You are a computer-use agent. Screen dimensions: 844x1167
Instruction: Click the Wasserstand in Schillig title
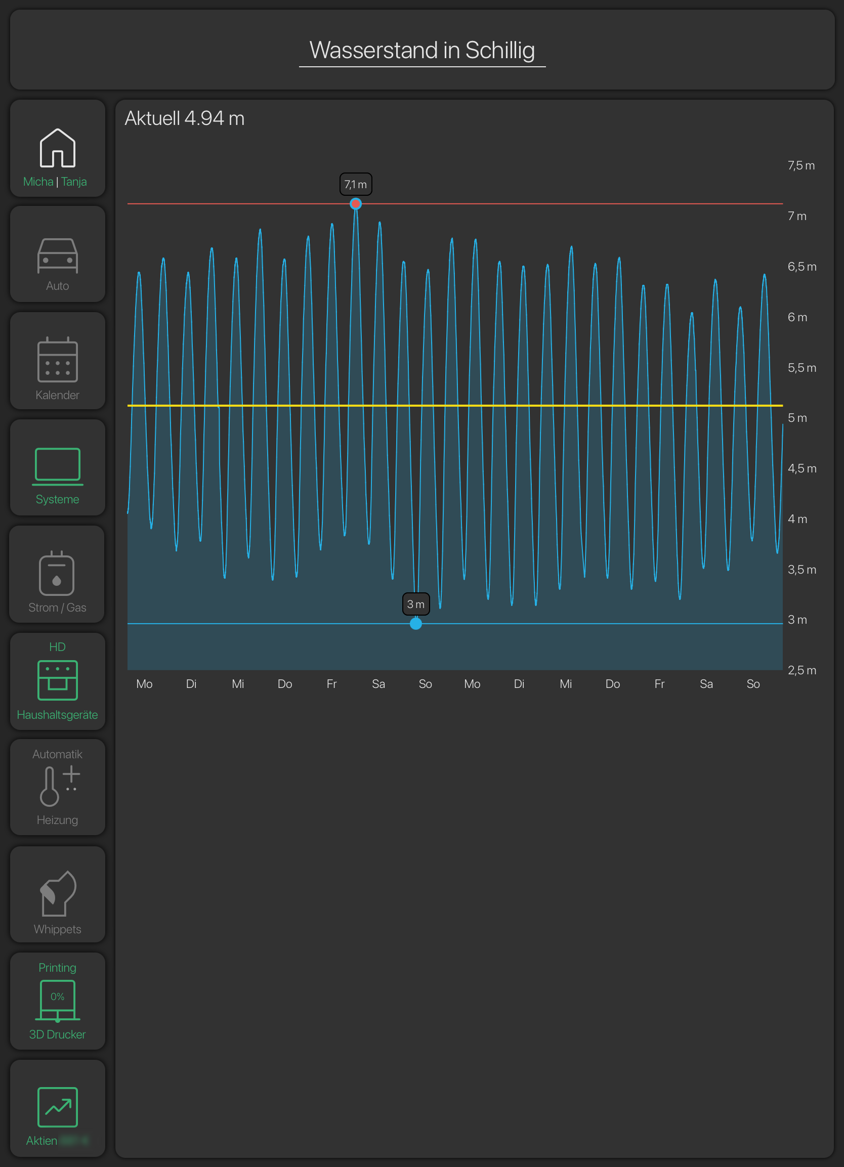point(422,51)
